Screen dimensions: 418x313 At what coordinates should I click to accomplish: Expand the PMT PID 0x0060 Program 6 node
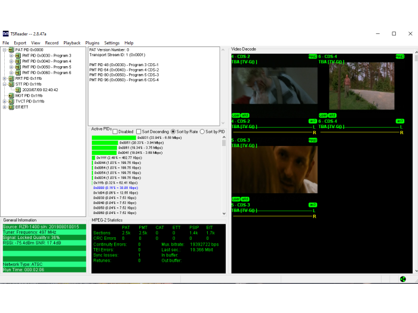point(11,73)
